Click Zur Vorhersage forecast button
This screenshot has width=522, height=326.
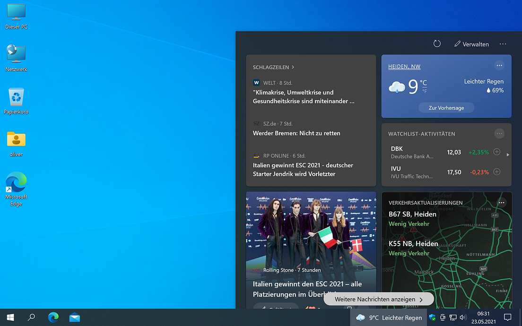446,108
